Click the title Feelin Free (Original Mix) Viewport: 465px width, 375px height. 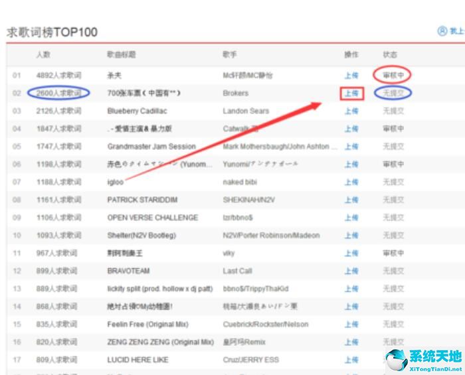pyautogui.click(x=147, y=324)
